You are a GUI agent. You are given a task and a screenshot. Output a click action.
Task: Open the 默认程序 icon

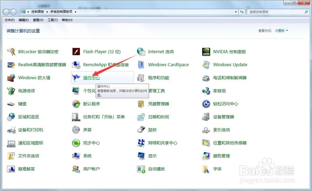click(x=76, y=104)
